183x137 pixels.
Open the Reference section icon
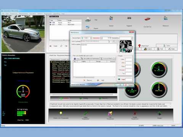click(x=165, y=18)
